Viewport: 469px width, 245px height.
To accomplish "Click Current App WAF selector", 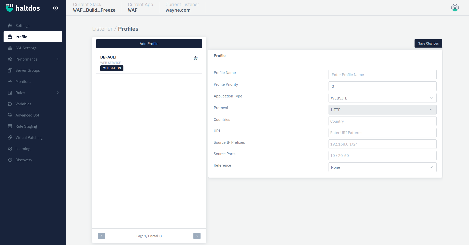I will (x=140, y=7).
